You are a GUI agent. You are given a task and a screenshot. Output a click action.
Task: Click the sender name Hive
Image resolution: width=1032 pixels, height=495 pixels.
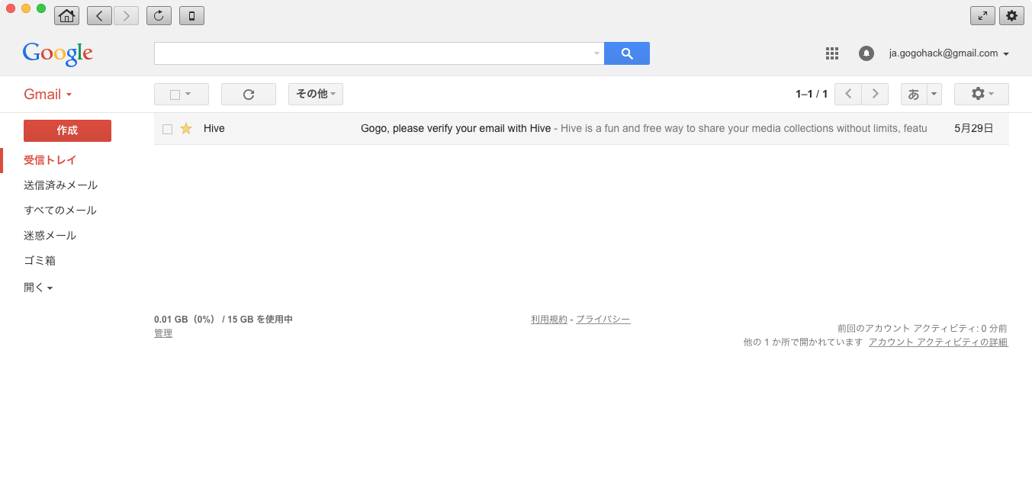point(214,128)
